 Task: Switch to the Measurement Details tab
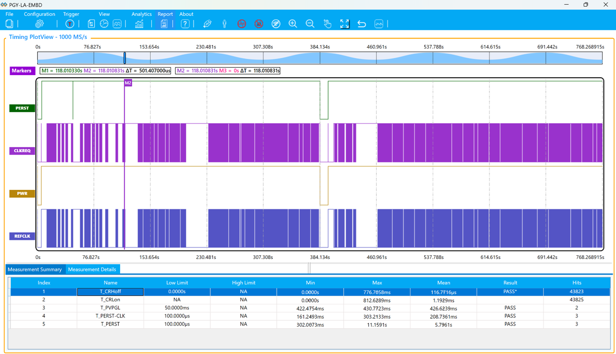point(92,269)
